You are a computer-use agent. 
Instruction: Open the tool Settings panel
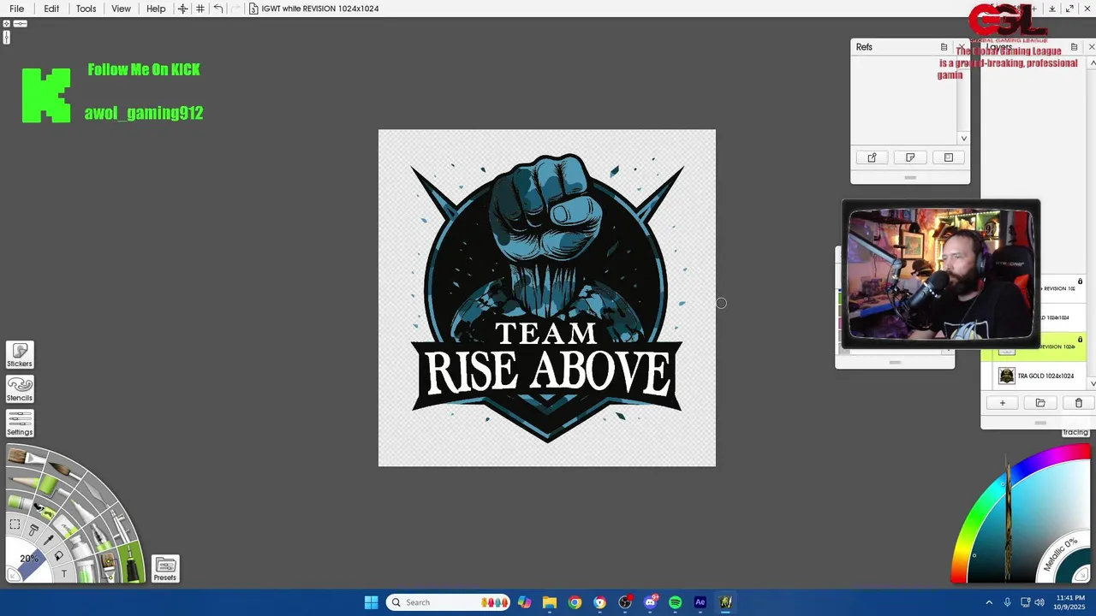[20, 423]
